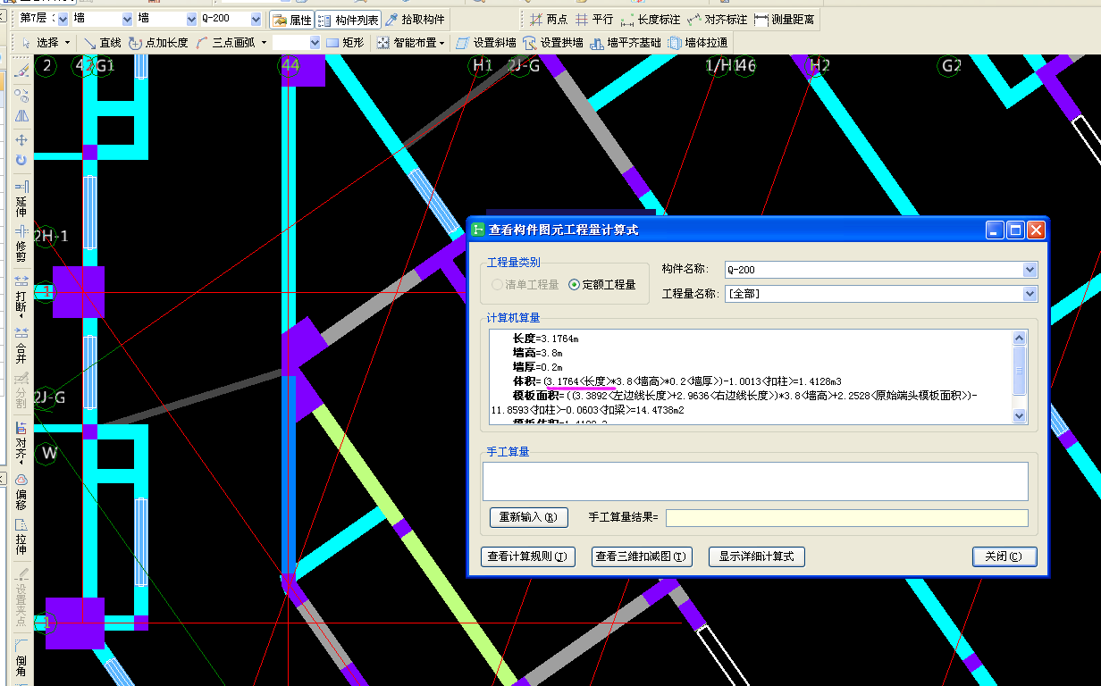Choose the 直线 line drawing tool
The width and height of the screenshot is (1101, 686).
102,43
